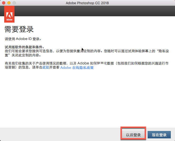This screenshot has height=141, width=175.
Task: Click the bold text 试用版软件的条款和条件。
Action: point(24,47)
